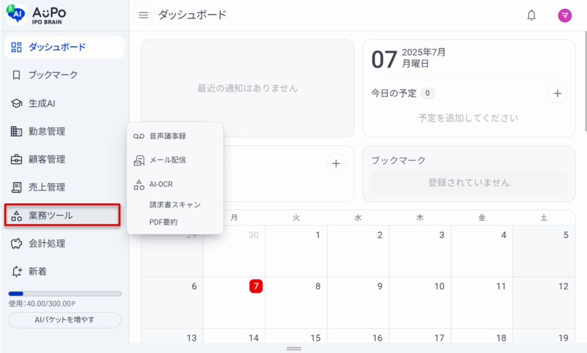Open the user avatar menu
Viewport: 587px width, 353px height.
[565, 15]
